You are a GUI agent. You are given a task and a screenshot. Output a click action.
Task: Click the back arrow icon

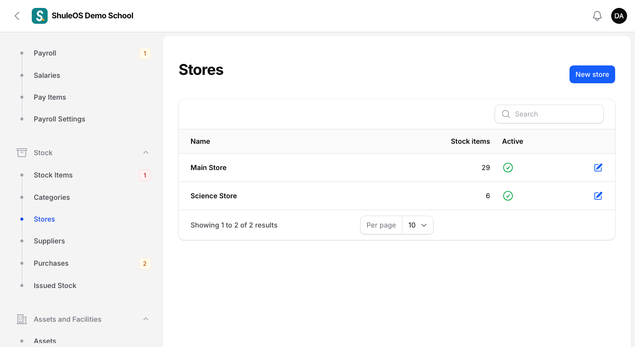[x=17, y=16]
